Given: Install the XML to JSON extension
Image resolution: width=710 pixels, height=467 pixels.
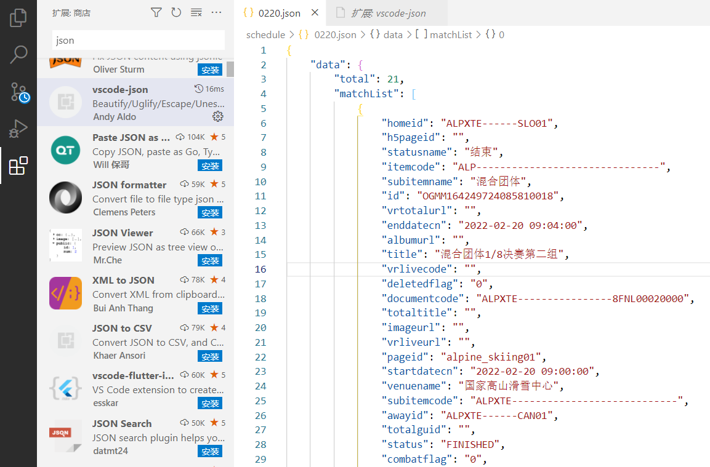Looking at the screenshot, I should coord(209,309).
